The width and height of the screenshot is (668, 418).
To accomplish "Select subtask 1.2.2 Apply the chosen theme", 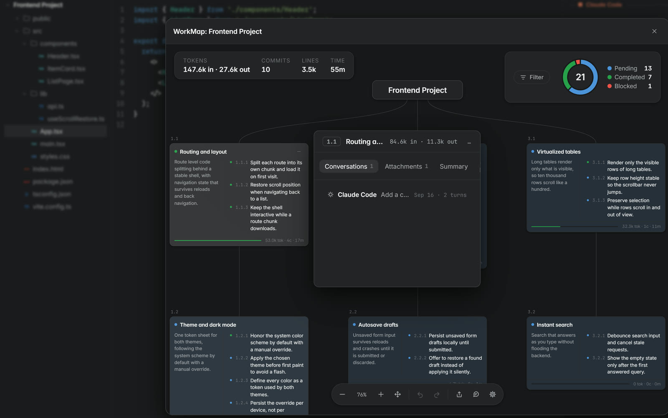I will pyautogui.click(x=267, y=365).
